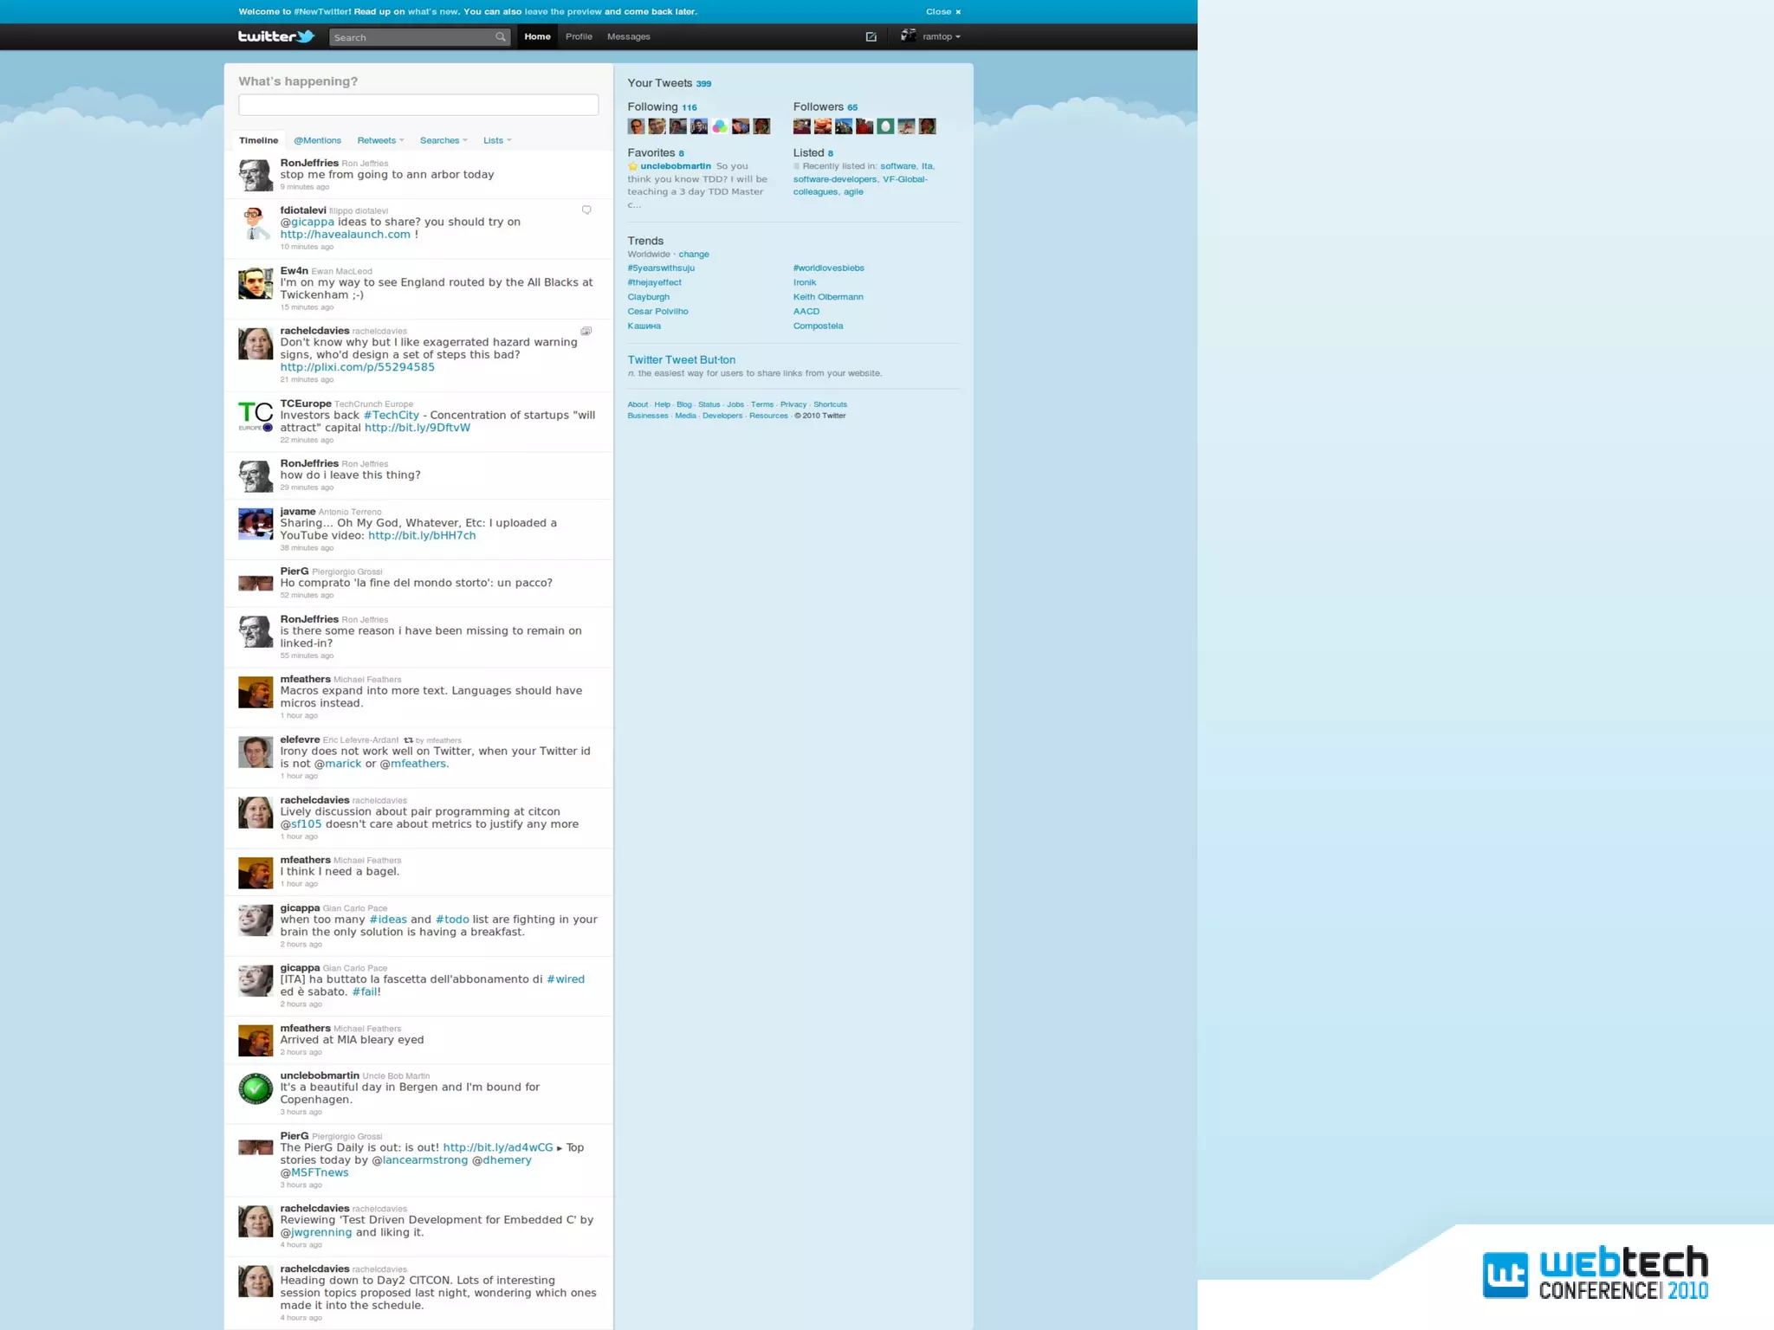The image size is (1774, 1330).
Task: Switch to the @Mentions tab
Action: 317,140
